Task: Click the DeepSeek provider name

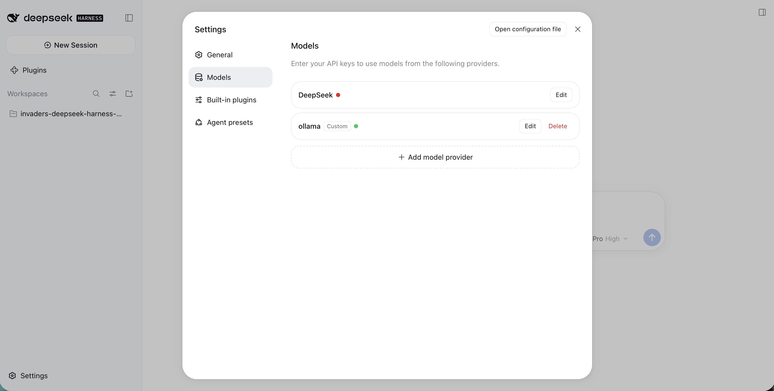Action: [315, 95]
